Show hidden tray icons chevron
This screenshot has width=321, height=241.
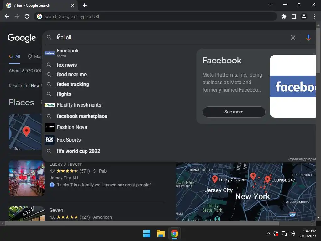268,233
